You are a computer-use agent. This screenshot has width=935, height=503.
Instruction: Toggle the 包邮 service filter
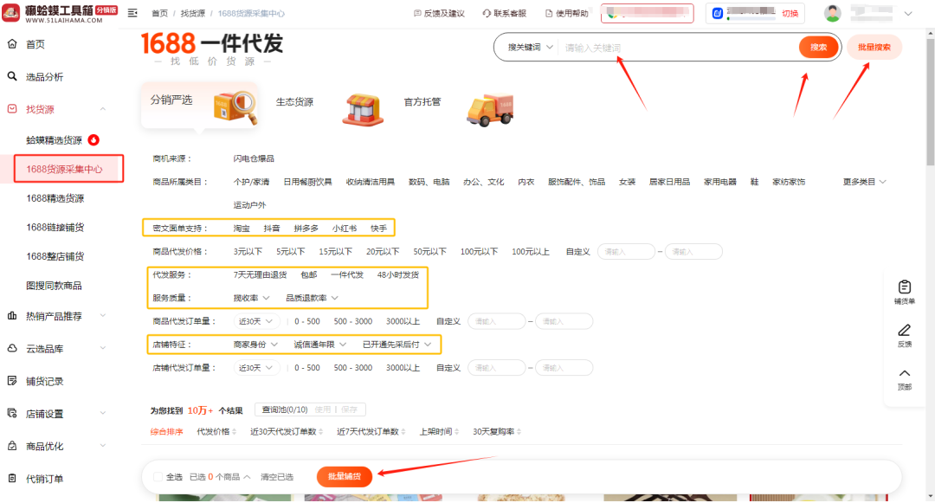(x=309, y=274)
